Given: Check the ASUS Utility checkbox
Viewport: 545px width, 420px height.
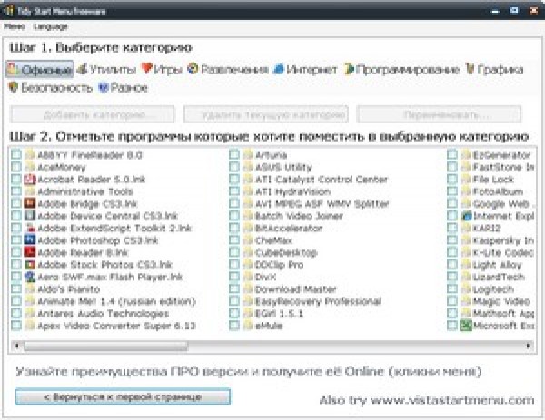Looking at the screenshot, I should (x=234, y=167).
